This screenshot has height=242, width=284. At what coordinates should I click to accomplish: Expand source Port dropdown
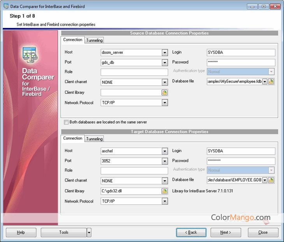(165, 63)
